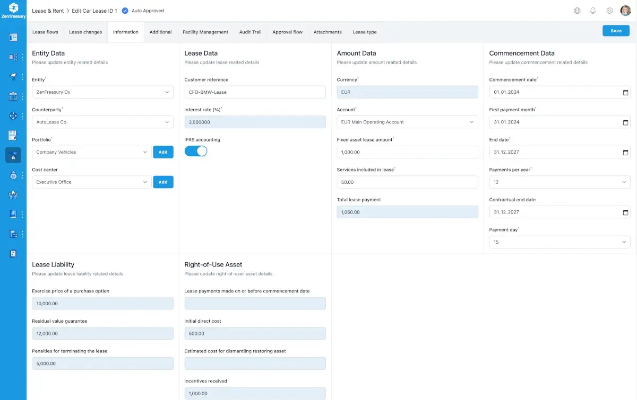The width and height of the screenshot is (637, 400).
Task: Open the user profile avatar
Action: point(625,11)
